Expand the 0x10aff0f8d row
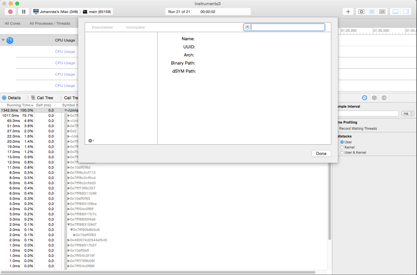417x275 pixels. tap(68, 167)
